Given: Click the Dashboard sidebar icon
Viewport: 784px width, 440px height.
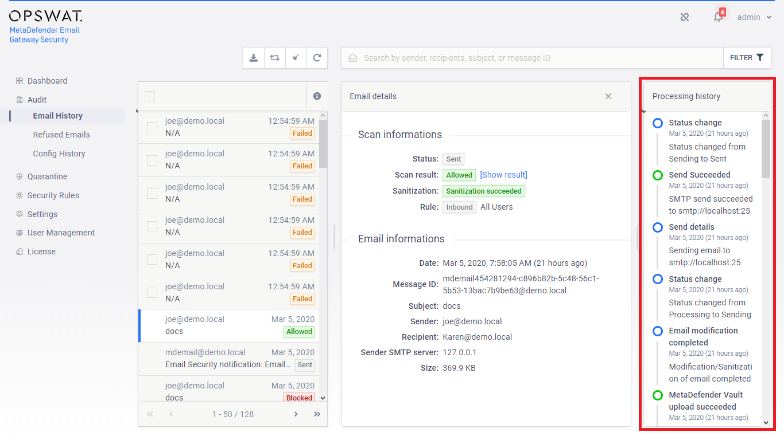Looking at the screenshot, I should [x=20, y=81].
